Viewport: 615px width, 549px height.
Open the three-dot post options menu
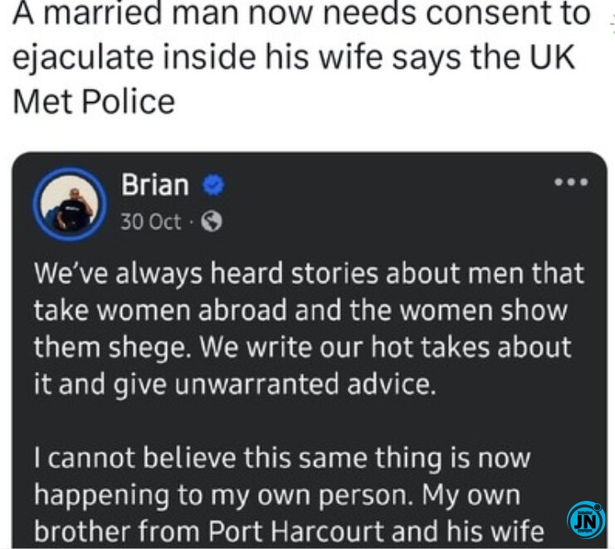tap(573, 182)
